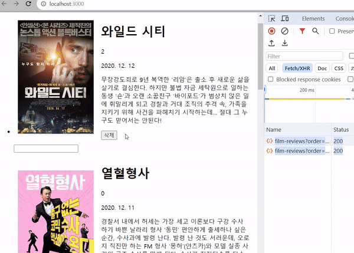354x253 pixels.
Task: Click the 와일드 시티 title heading
Action: (x=133, y=32)
